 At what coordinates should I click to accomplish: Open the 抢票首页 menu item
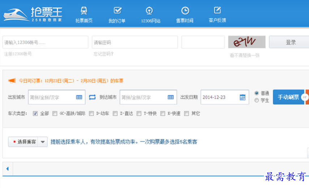[x=84, y=21]
